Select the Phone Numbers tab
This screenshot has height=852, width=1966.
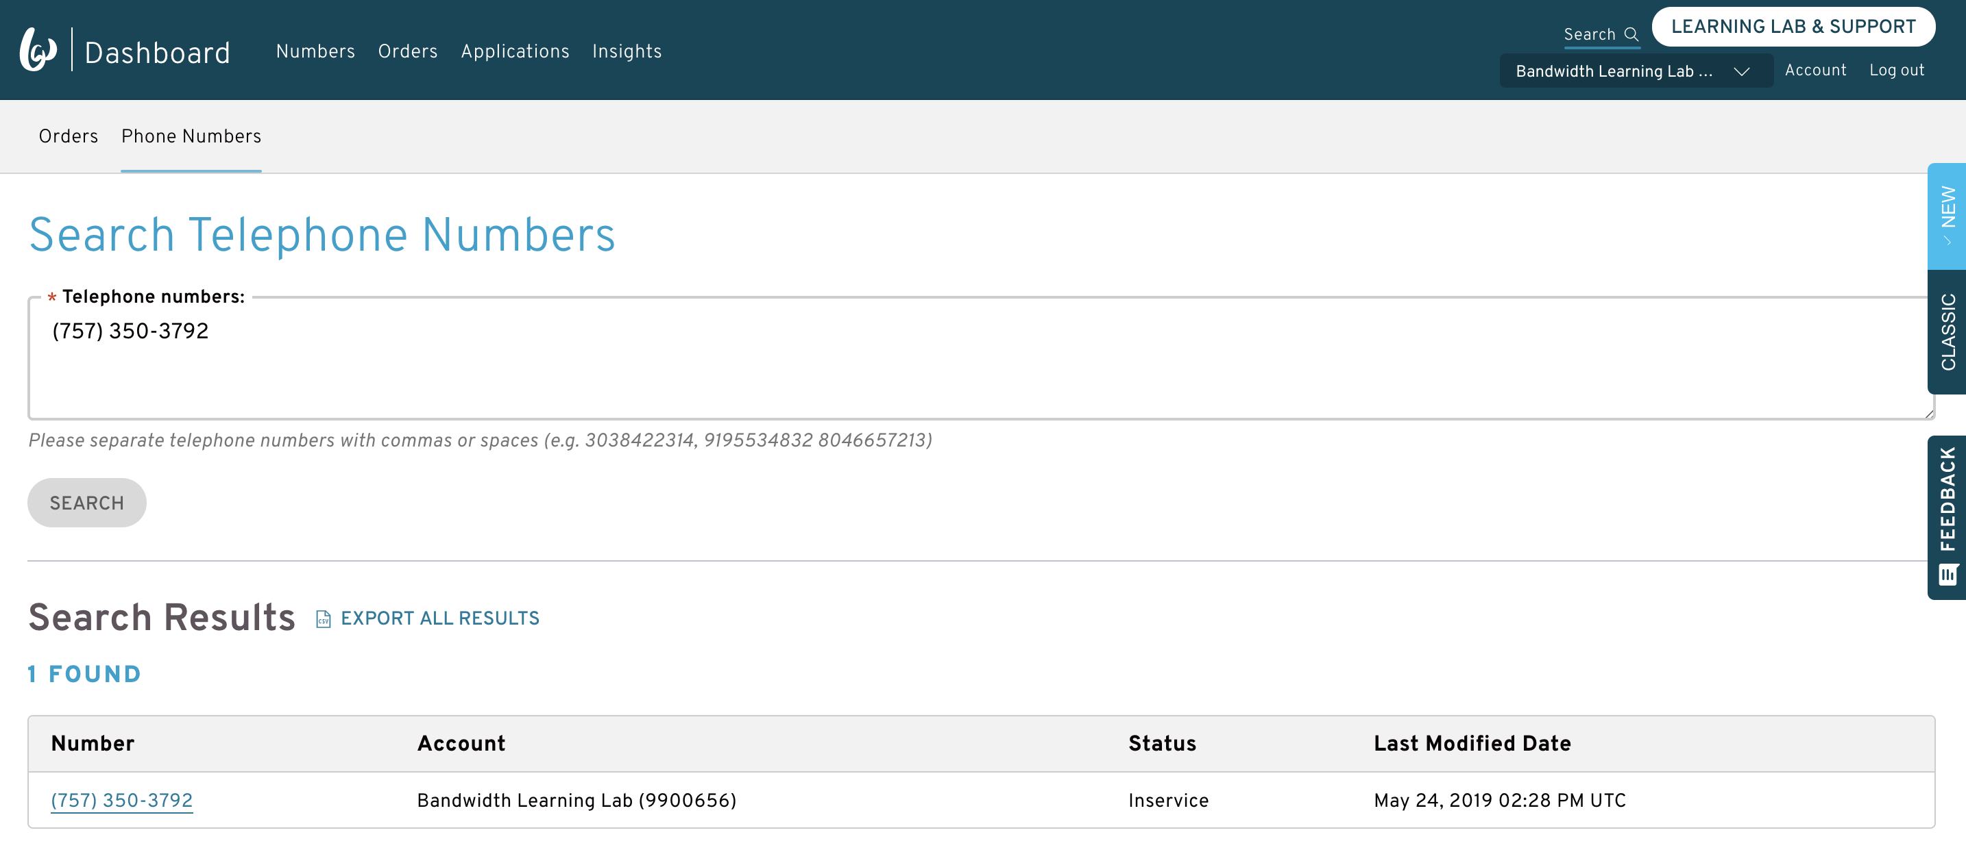[191, 136]
